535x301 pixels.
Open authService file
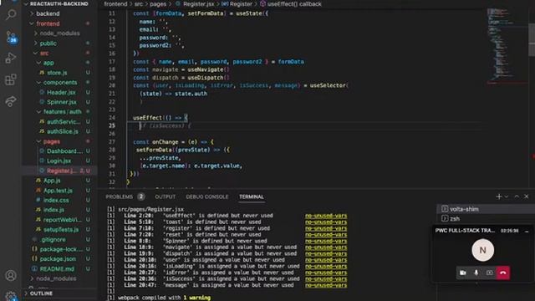pos(64,121)
